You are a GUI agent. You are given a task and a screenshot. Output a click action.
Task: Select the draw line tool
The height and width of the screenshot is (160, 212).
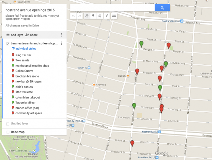[x=100, y=16]
